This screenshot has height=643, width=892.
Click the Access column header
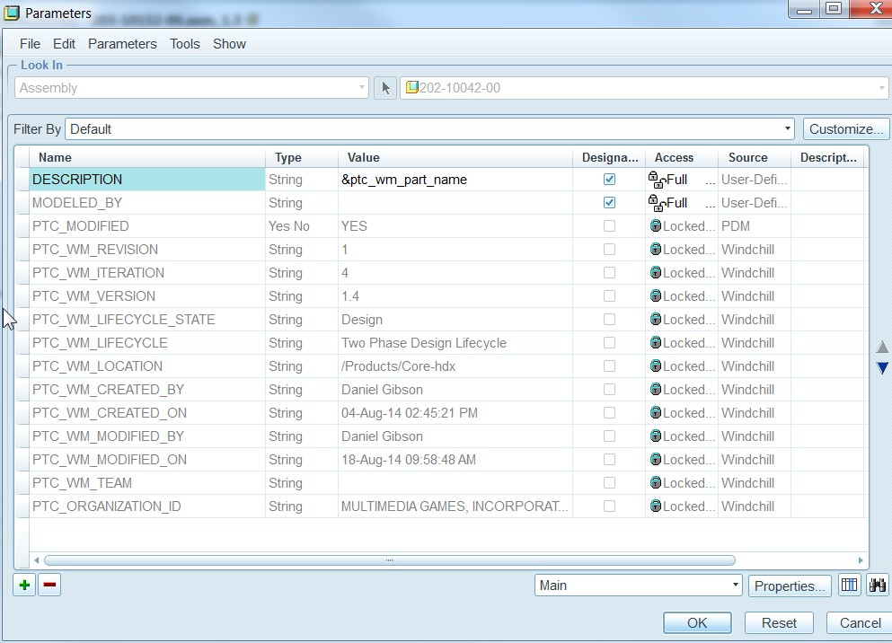tap(682, 157)
